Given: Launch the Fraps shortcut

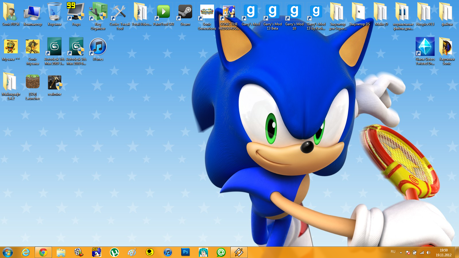Looking at the screenshot, I should click(x=76, y=14).
